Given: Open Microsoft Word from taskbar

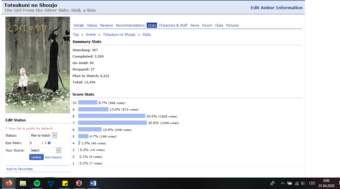Looking at the screenshot, I should tap(93, 183).
